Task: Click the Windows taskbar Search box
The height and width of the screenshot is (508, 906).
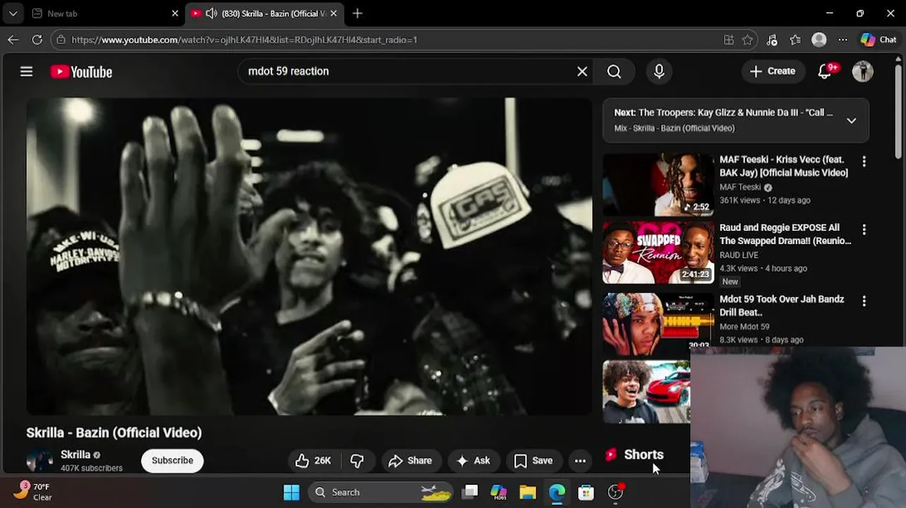Action: pos(382,492)
